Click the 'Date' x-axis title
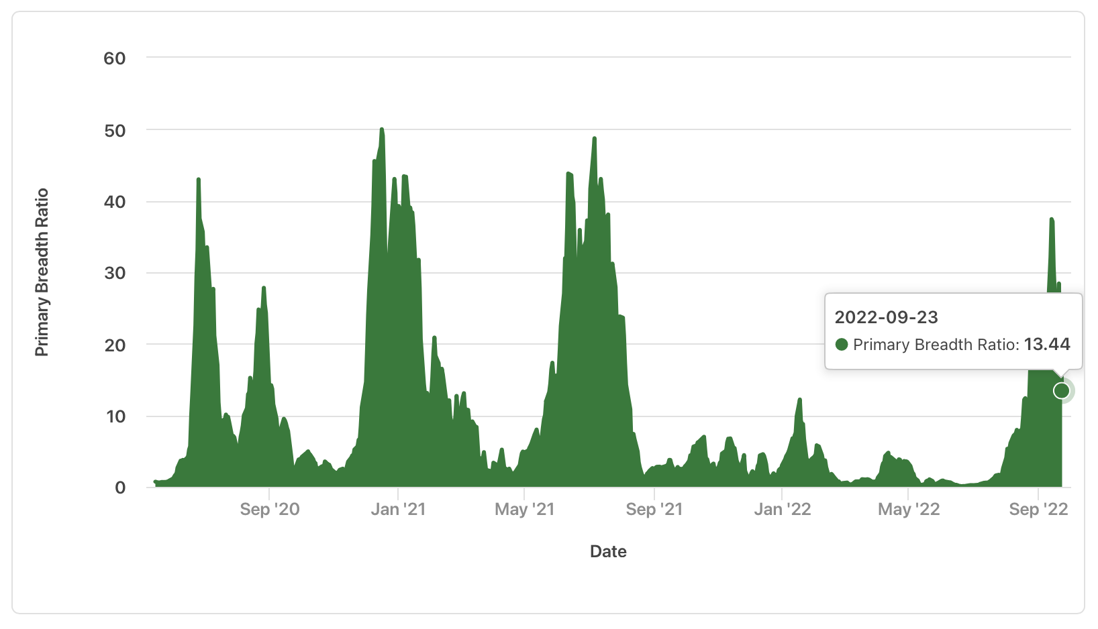The width and height of the screenshot is (1098, 629). coord(608,551)
